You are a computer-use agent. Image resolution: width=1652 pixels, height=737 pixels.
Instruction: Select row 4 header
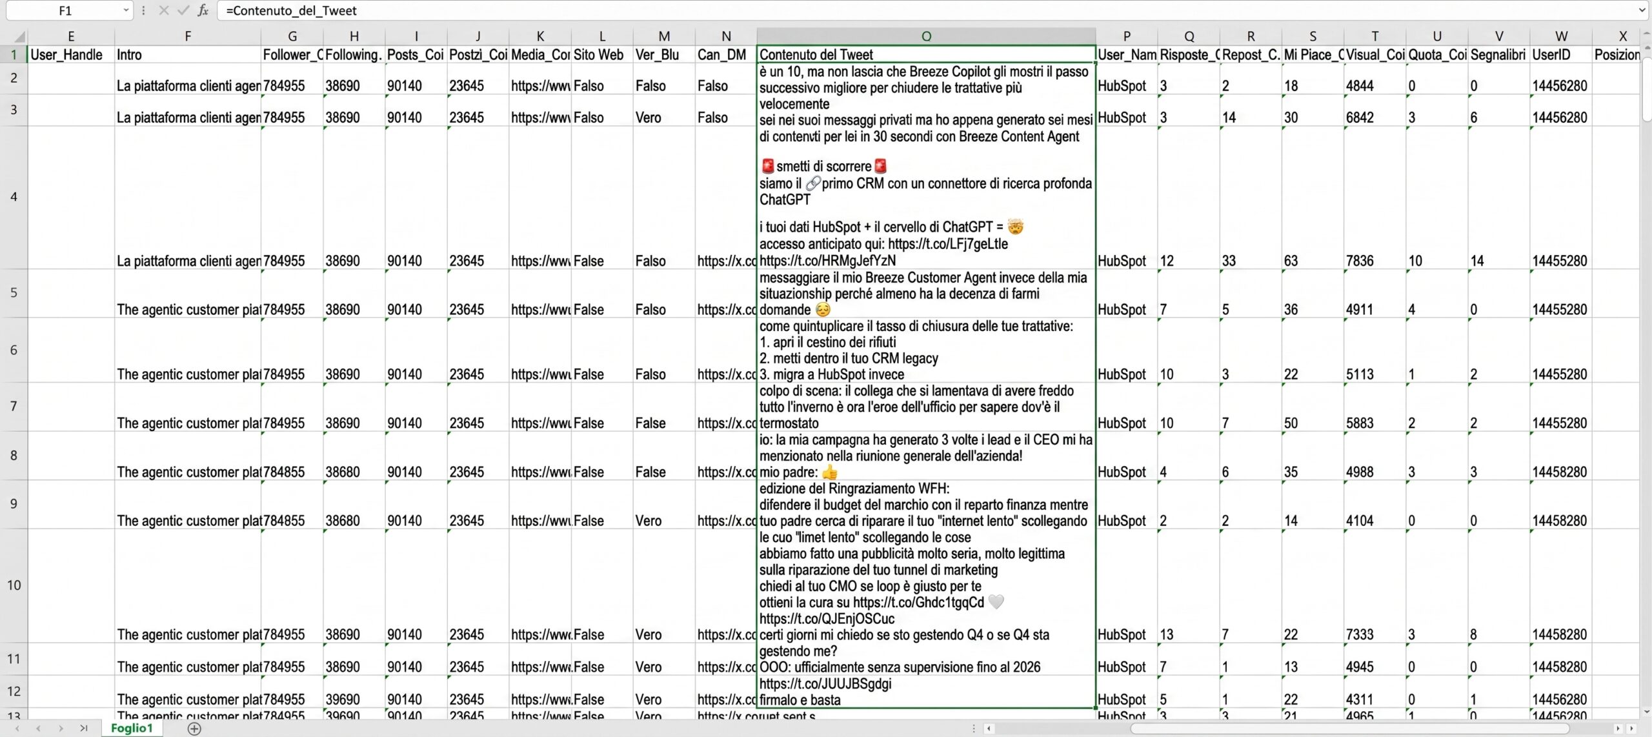click(14, 197)
